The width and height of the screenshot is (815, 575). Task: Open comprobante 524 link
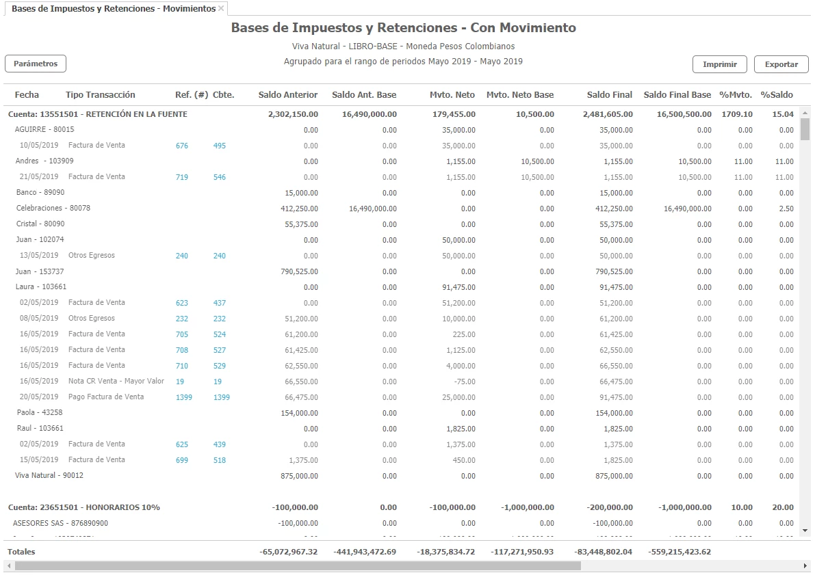[219, 334]
